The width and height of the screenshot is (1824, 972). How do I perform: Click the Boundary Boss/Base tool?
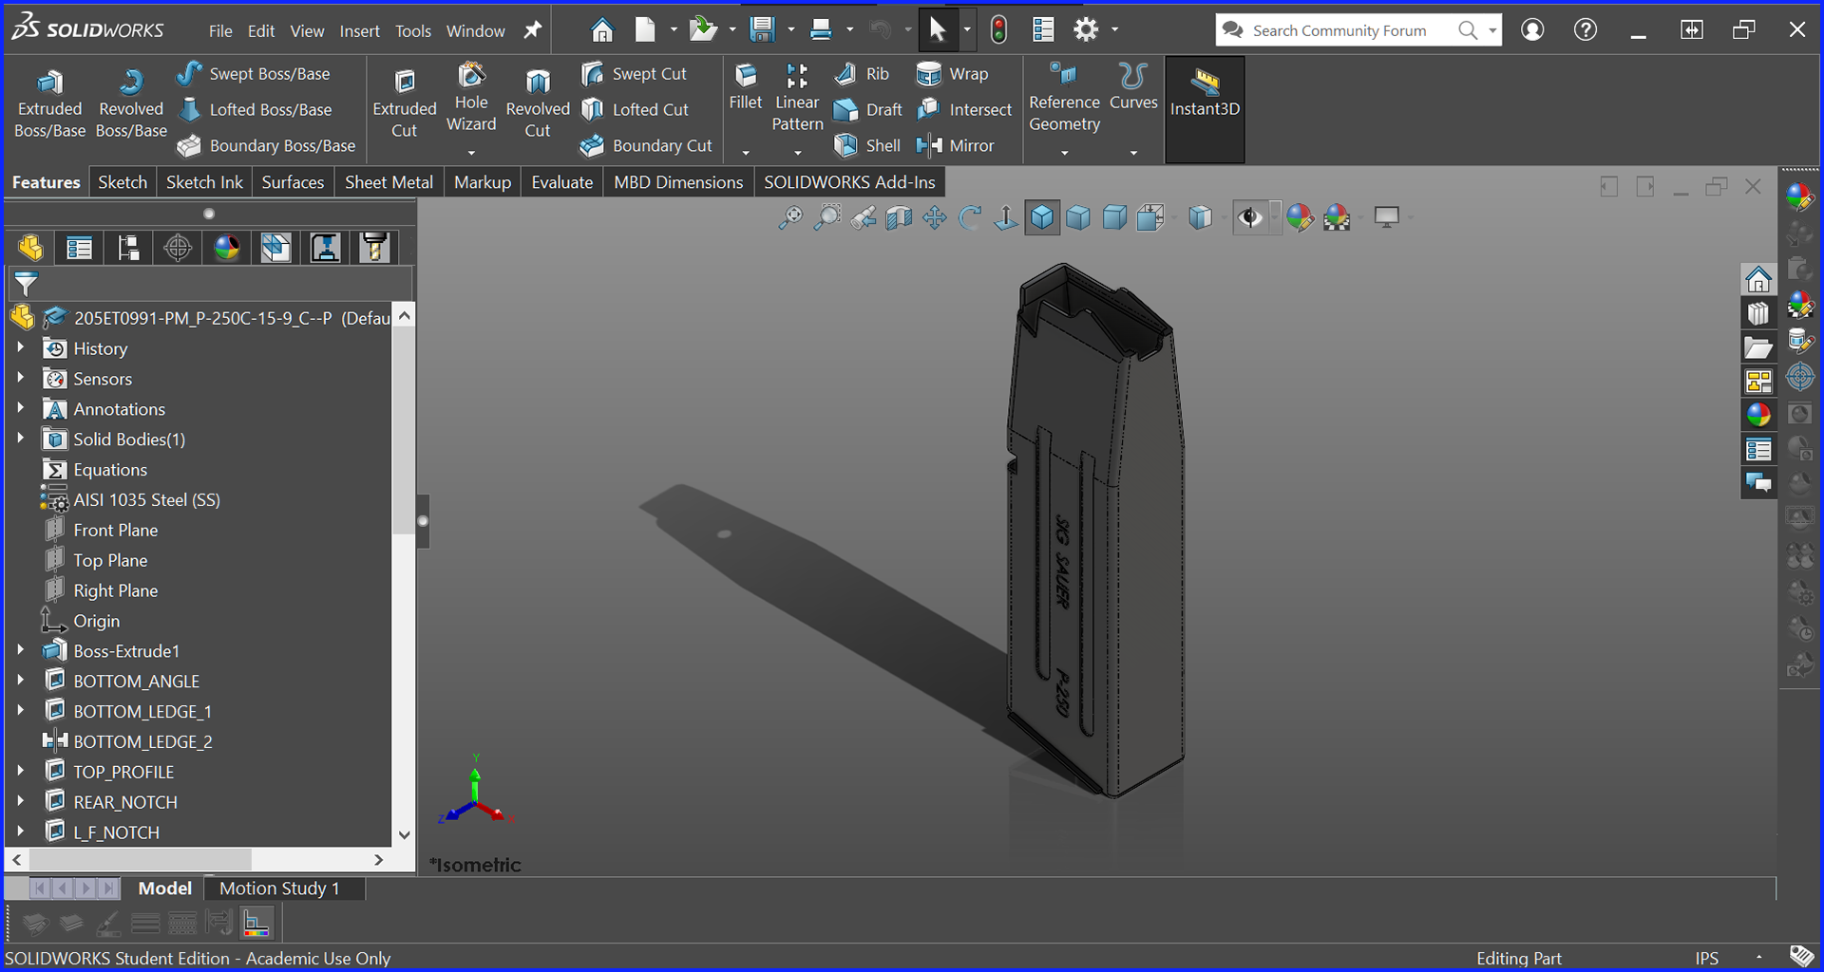pos(267,145)
